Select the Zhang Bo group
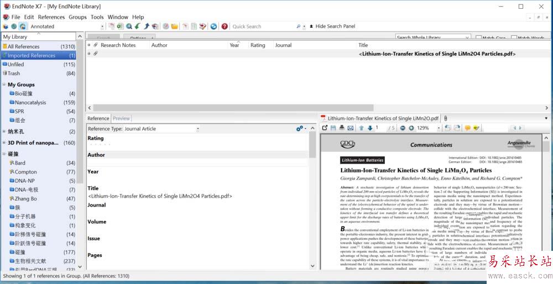This screenshot has width=553, height=284. 42,199
